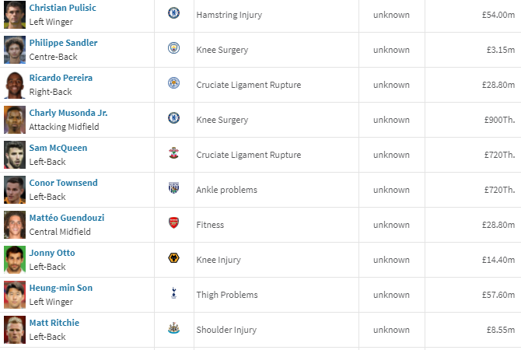The height and width of the screenshot is (350, 521).
Task: Click the Chelsea crest in Charly Musonda Jr.'s row
Action: pyautogui.click(x=173, y=117)
